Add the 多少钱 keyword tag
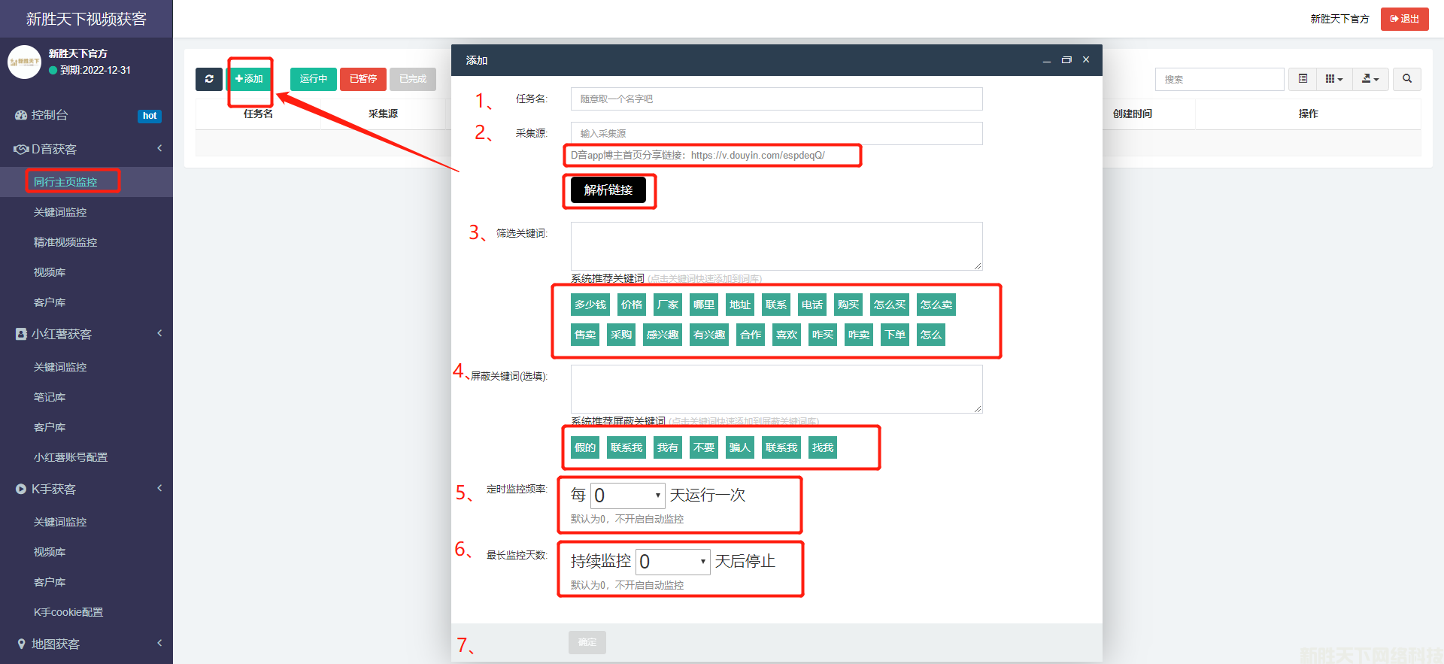The image size is (1444, 664). [590, 305]
